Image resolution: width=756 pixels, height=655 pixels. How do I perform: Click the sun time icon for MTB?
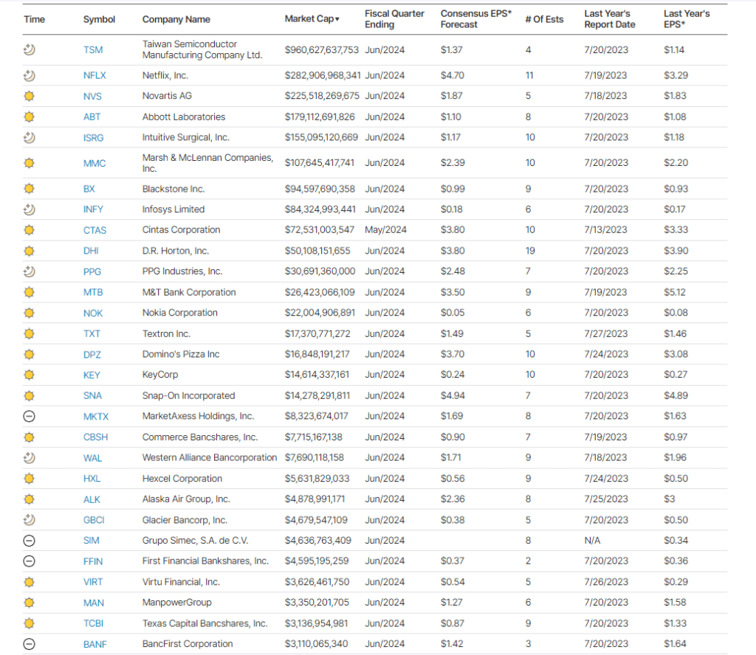click(29, 292)
